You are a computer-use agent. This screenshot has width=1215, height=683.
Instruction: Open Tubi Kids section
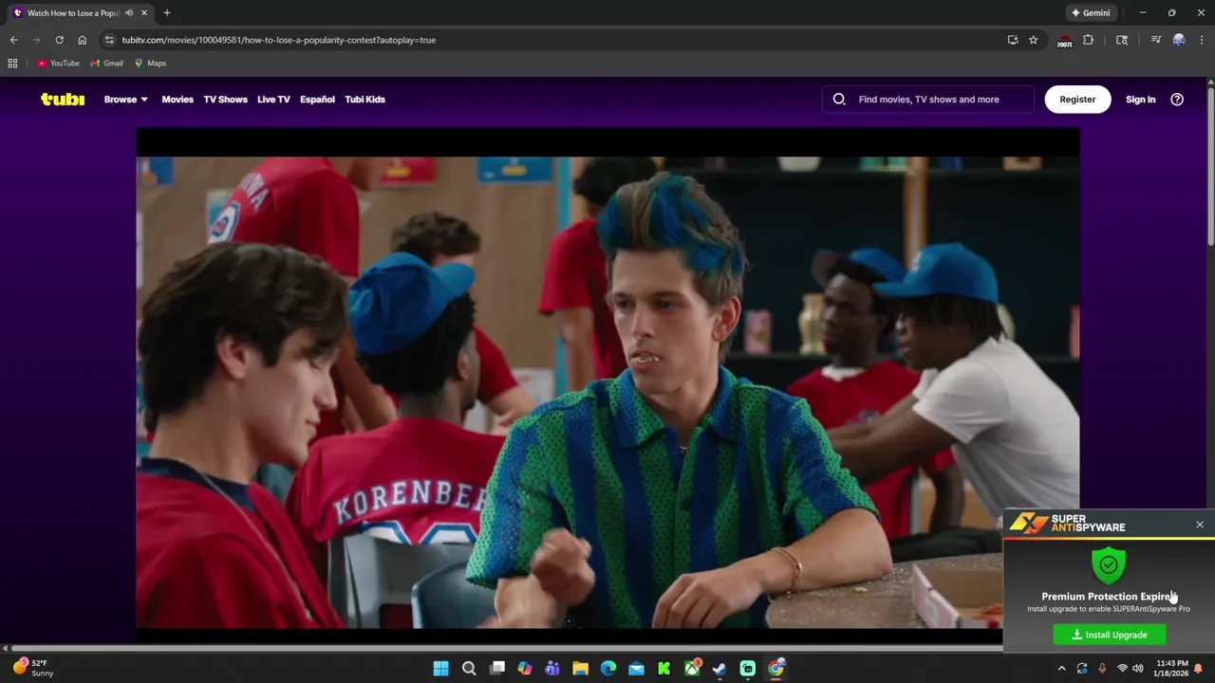364,99
